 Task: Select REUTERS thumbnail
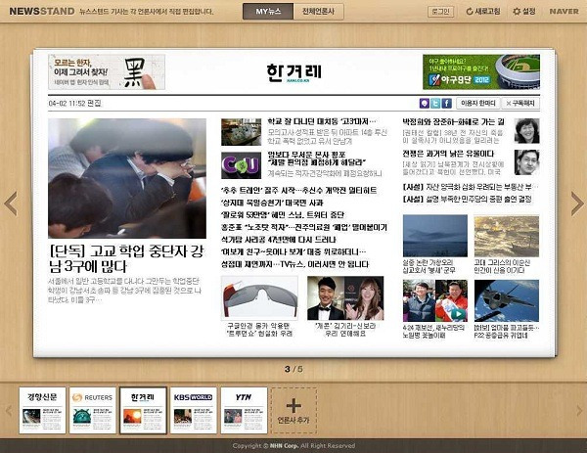(x=93, y=411)
